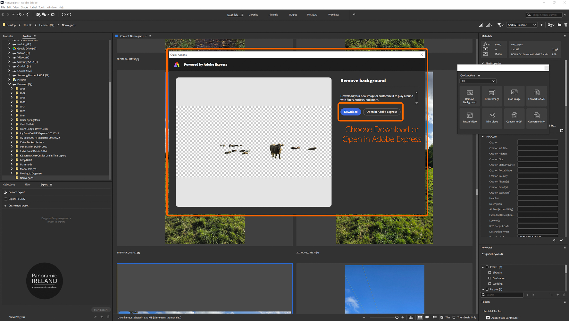This screenshot has width=569, height=321.
Task: Open the Sort by Filename dropdown
Action: [x=521, y=25]
